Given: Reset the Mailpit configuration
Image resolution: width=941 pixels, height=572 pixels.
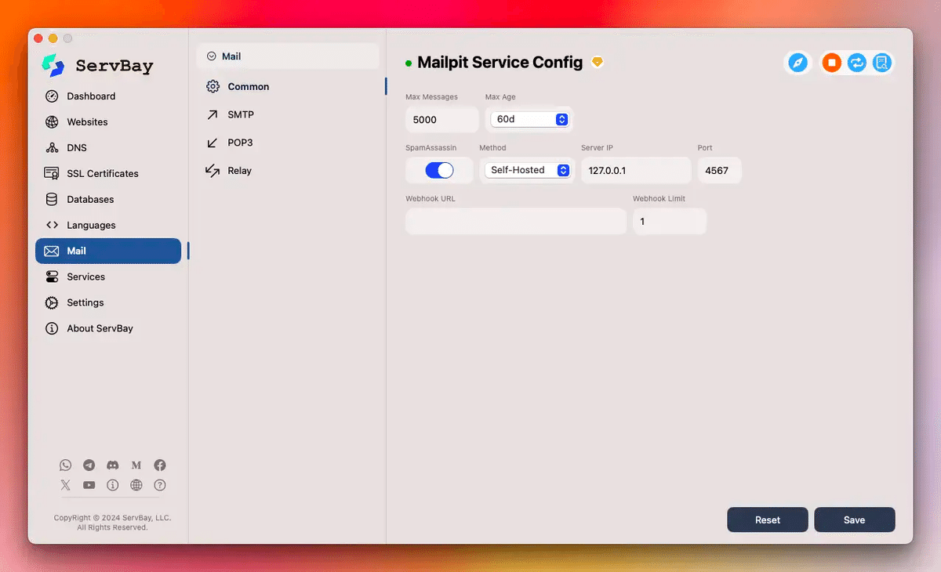Looking at the screenshot, I should tap(767, 520).
